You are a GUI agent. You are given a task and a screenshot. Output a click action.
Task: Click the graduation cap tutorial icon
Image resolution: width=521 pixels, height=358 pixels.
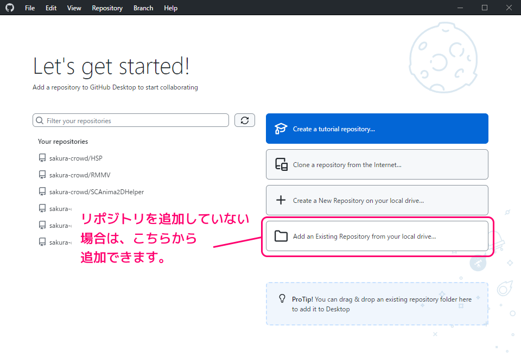click(281, 129)
